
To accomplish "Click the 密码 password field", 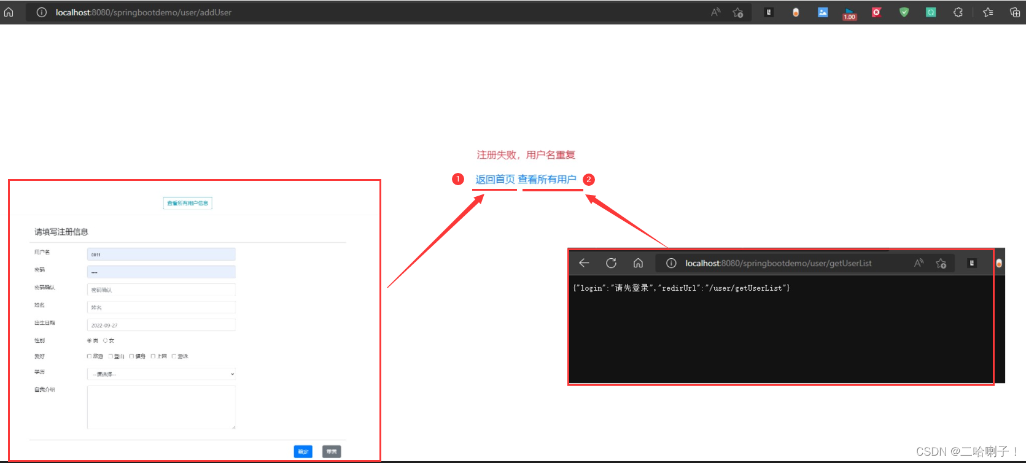I will pyautogui.click(x=161, y=272).
